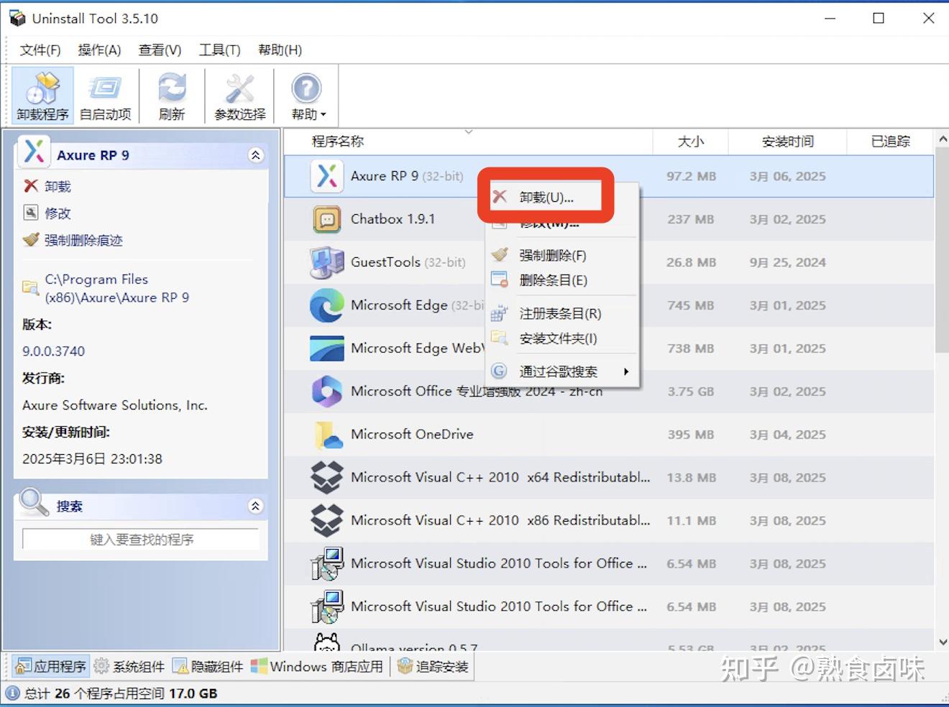Switch to the 系统组件 tab
The height and width of the screenshot is (707, 949).
tap(129, 666)
